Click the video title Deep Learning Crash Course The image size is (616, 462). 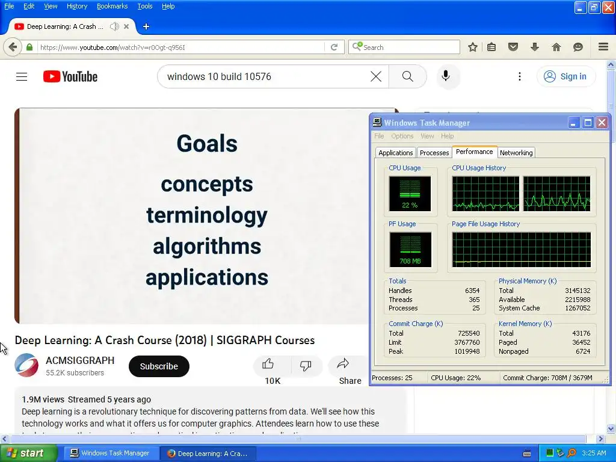coord(165,340)
